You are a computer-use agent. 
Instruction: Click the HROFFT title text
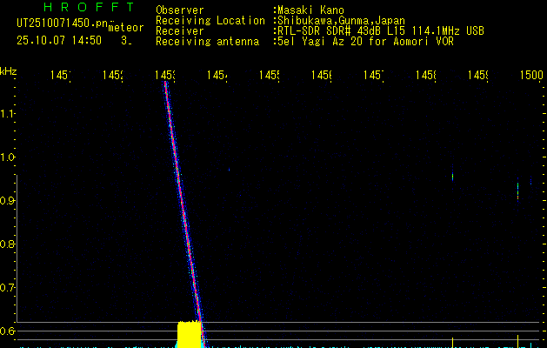click(89, 7)
